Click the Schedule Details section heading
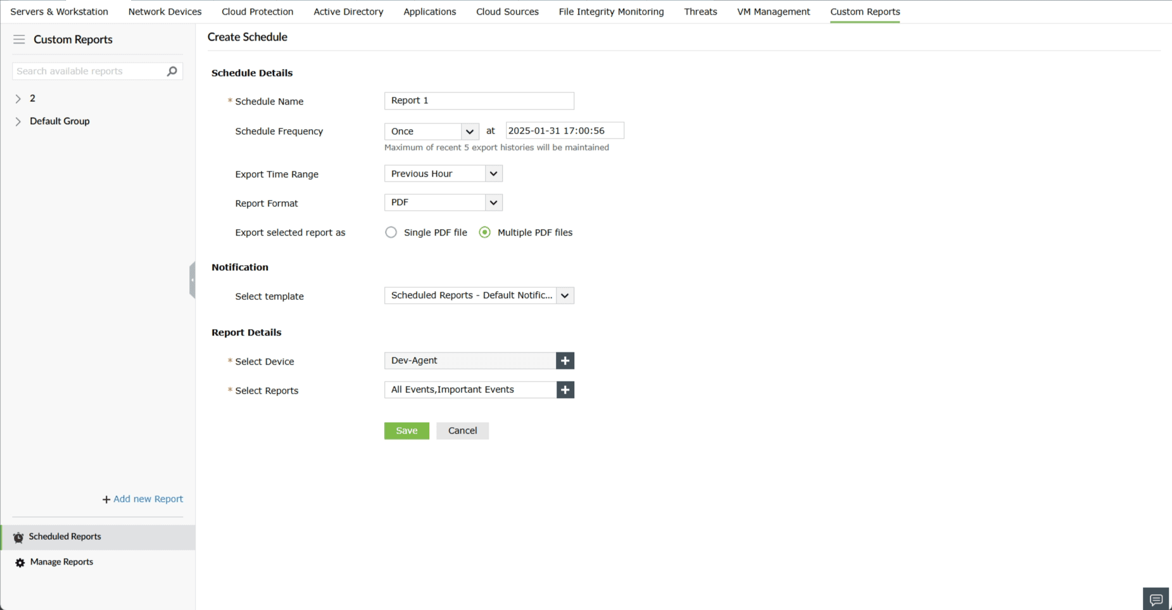Screen dimensions: 1172x610 point(252,73)
